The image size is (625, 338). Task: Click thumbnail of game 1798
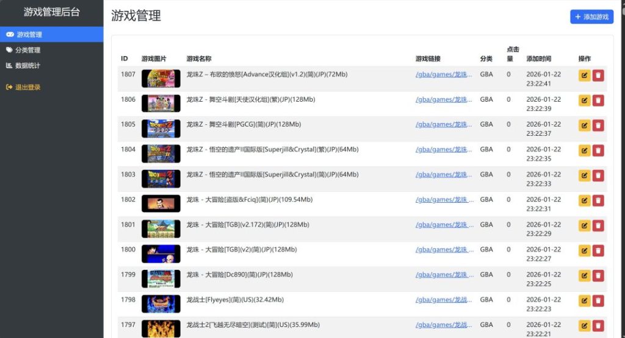coord(161,305)
